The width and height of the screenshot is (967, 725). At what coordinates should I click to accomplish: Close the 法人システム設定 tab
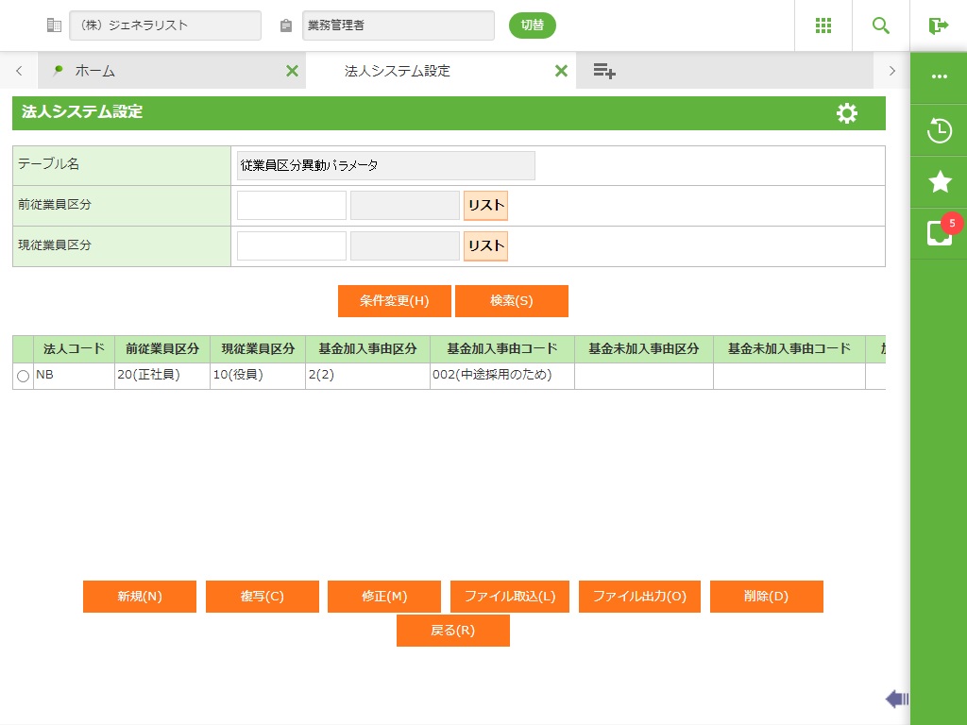pos(561,71)
